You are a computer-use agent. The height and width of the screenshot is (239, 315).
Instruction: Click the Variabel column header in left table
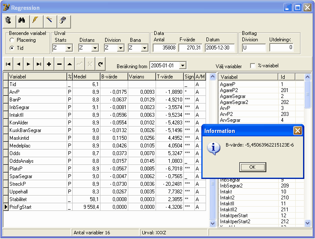point(38,77)
